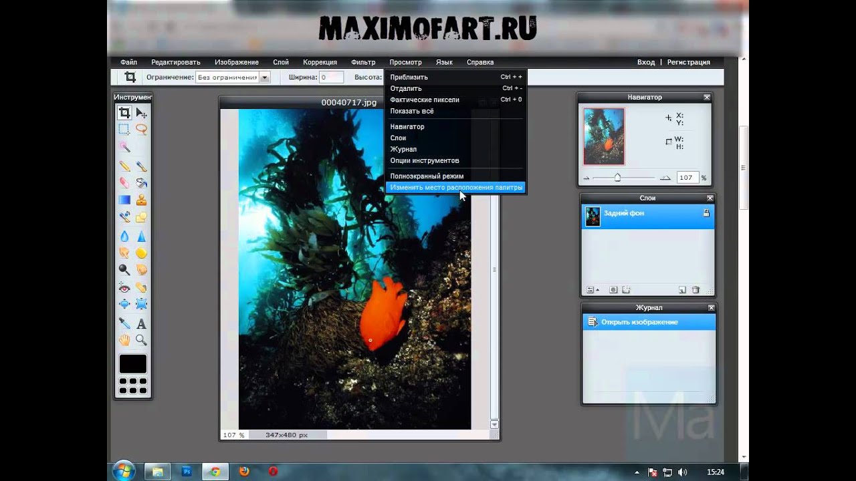
Task: Select the Lasso tool
Action: [x=141, y=130]
